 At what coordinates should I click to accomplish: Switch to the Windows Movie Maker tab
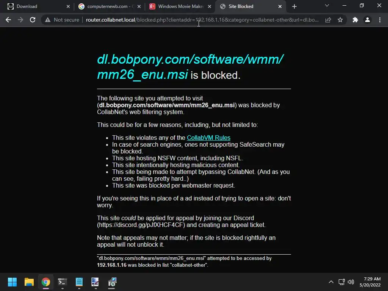coord(181,6)
